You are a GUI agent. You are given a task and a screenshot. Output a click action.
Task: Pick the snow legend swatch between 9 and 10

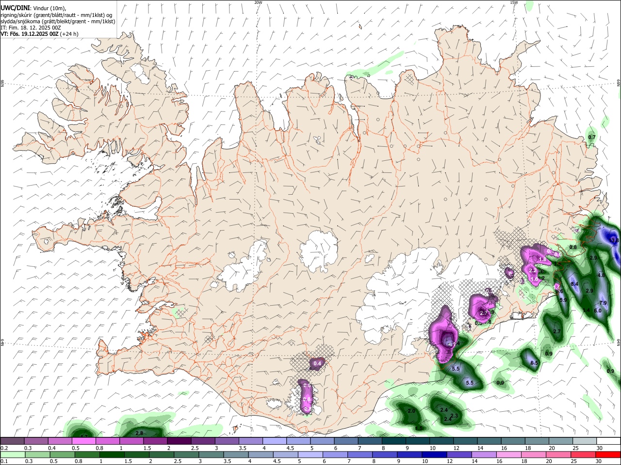pos(418,441)
